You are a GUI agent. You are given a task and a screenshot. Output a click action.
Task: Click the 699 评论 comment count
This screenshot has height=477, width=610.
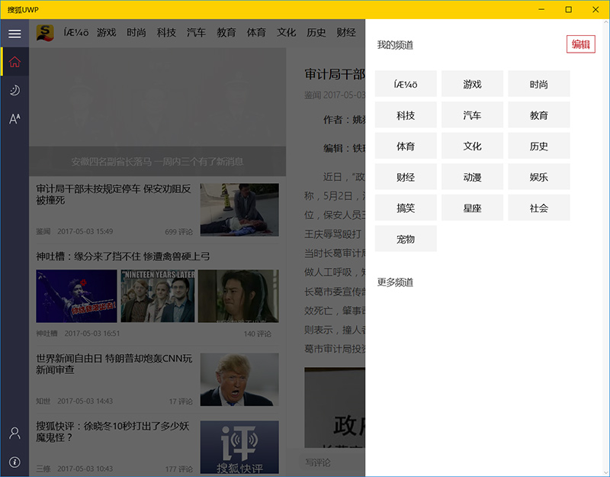pyautogui.click(x=178, y=232)
